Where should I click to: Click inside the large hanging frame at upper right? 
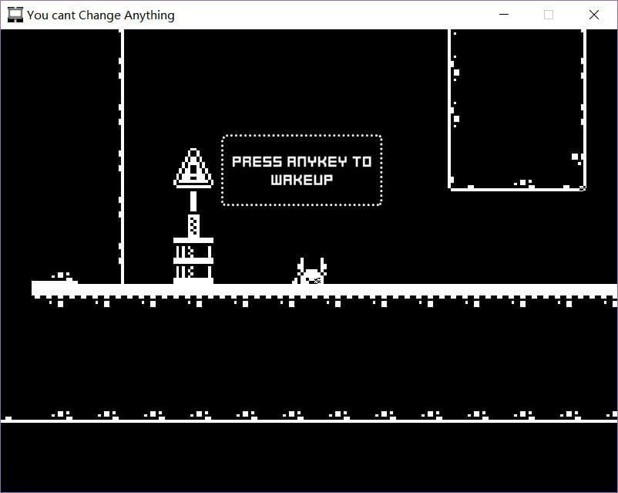point(517,110)
